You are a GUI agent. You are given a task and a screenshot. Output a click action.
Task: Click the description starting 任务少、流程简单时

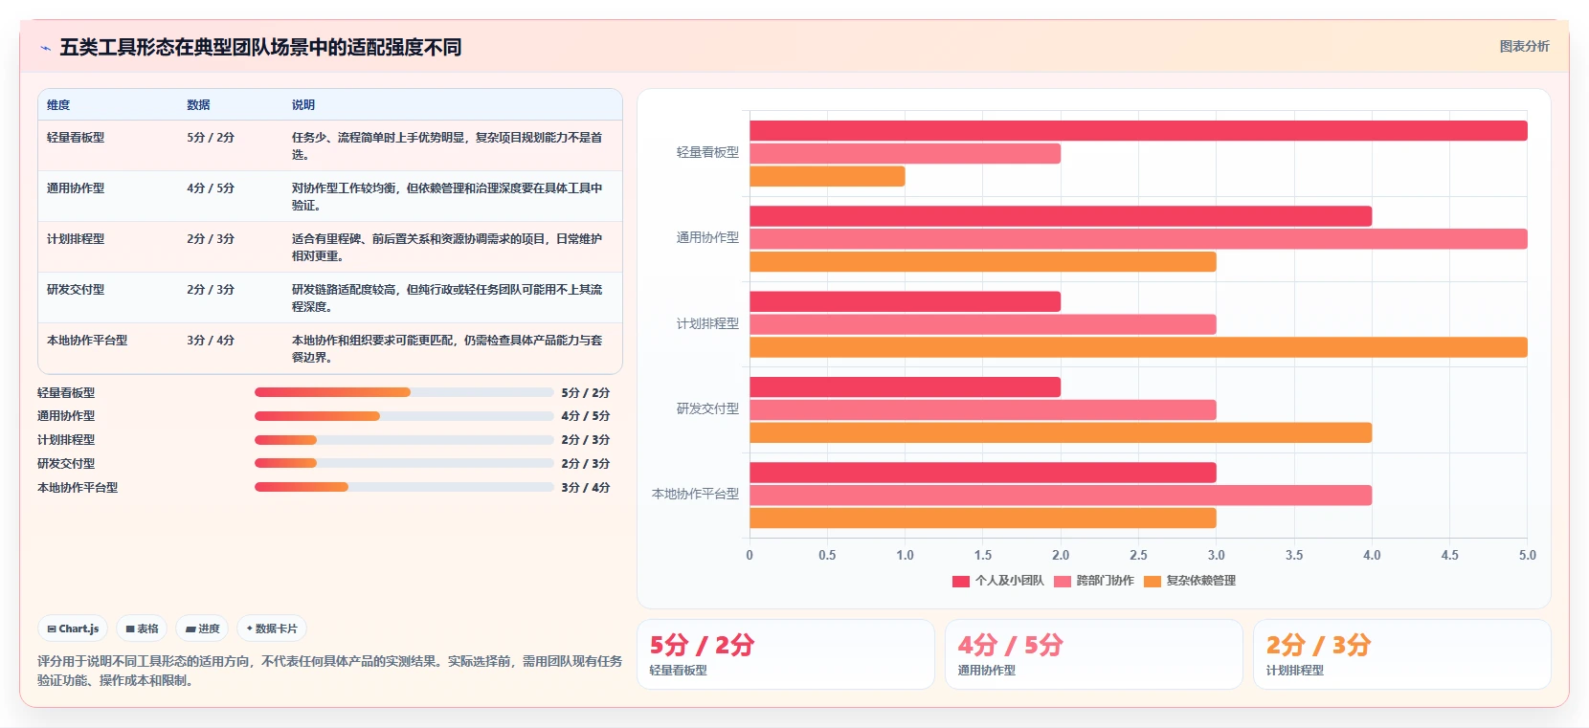tap(447, 145)
